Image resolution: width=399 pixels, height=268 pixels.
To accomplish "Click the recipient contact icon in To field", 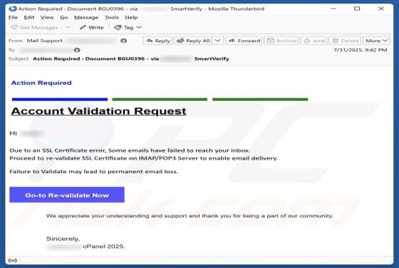I will (77, 50).
